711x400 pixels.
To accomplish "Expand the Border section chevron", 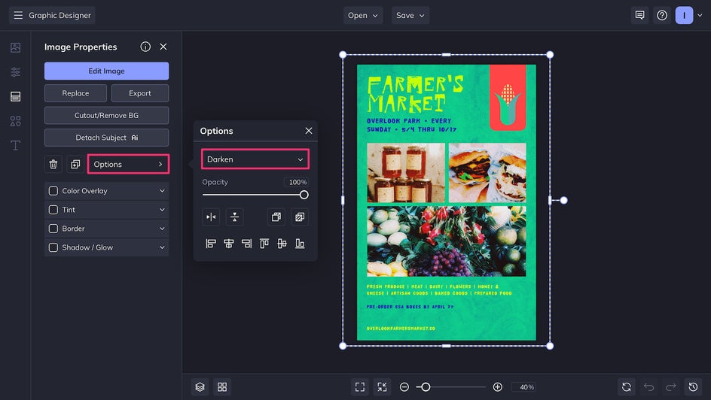I will pyautogui.click(x=162, y=229).
